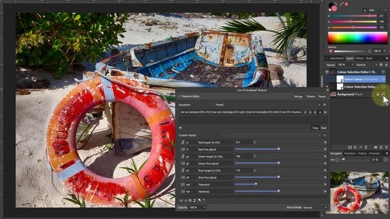
Task: Open layer blend options gear icon
Action: tap(381, 65)
